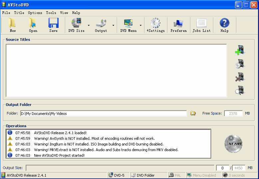Click the Output Size progress bar

(120, 168)
